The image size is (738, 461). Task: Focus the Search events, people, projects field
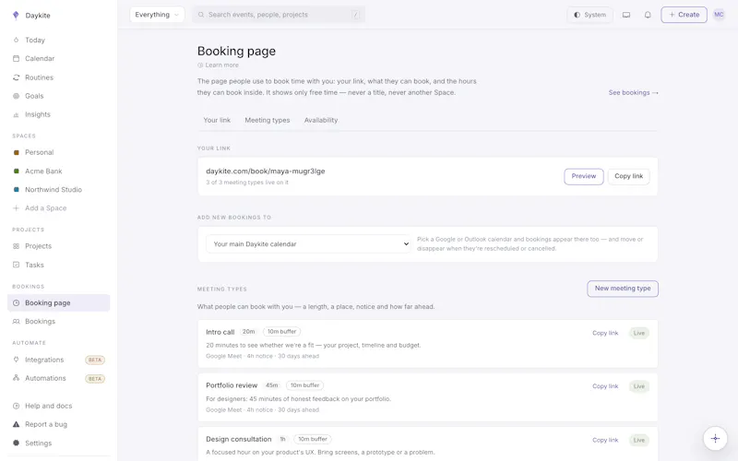pyautogui.click(x=279, y=15)
